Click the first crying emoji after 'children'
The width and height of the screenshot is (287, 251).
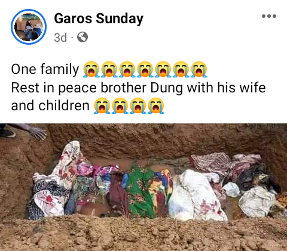click(102, 106)
